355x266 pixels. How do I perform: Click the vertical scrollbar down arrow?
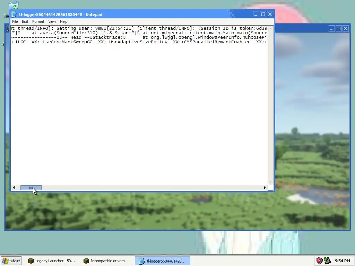coord(270,182)
